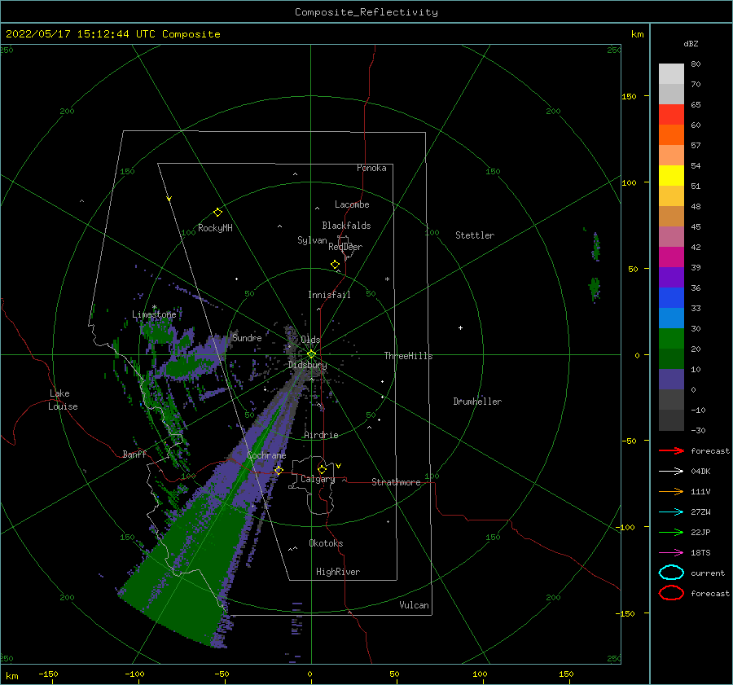Viewport: 733px width, 685px height.
Task: Click the 57 value in dBZ legend
Action: pyautogui.click(x=696, y=146)
